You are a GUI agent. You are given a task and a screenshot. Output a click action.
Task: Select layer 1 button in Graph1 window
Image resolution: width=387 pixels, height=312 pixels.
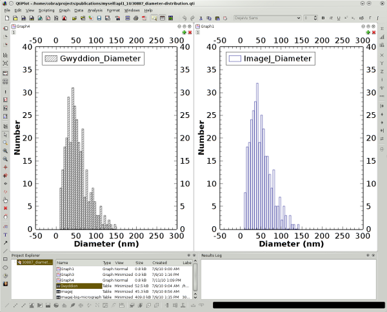click(198, 32)
